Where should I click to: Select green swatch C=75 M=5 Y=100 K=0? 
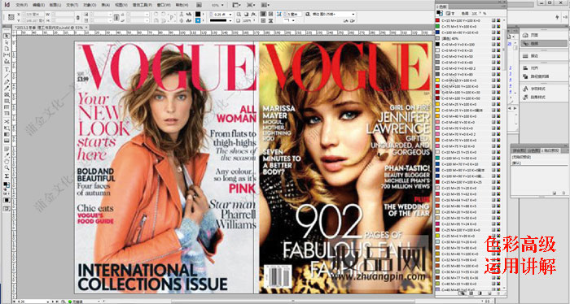[x=468, y=27]
